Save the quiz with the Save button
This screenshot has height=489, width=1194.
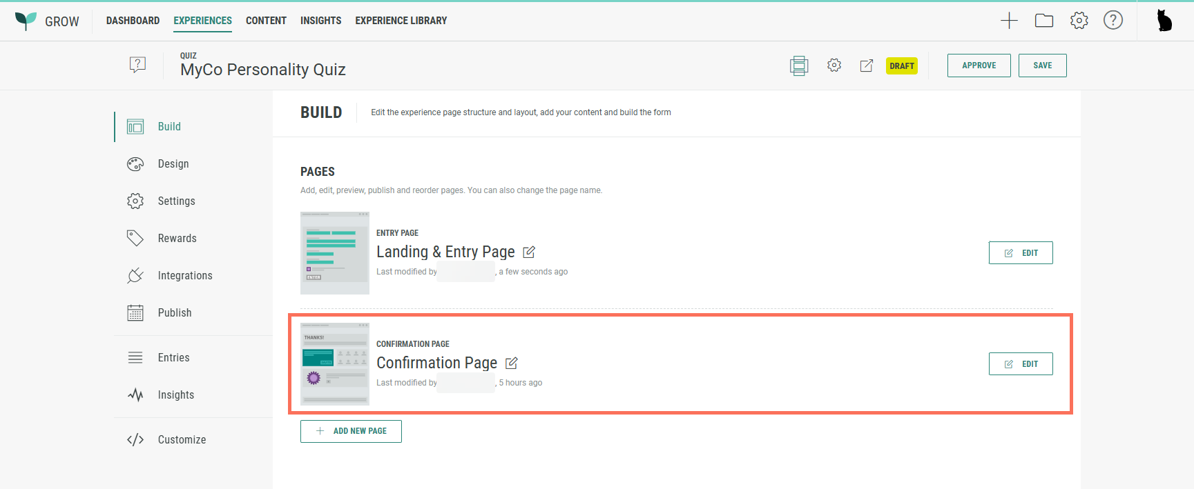click(1042, 66)
